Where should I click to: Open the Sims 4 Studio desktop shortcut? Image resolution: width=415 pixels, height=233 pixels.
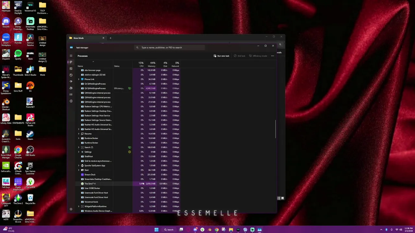pyautogui.click(x=30, y=71)
